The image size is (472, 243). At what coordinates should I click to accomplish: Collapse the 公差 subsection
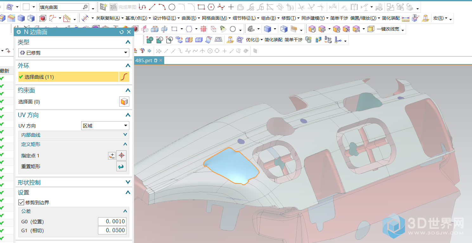(x=125, y=211)
